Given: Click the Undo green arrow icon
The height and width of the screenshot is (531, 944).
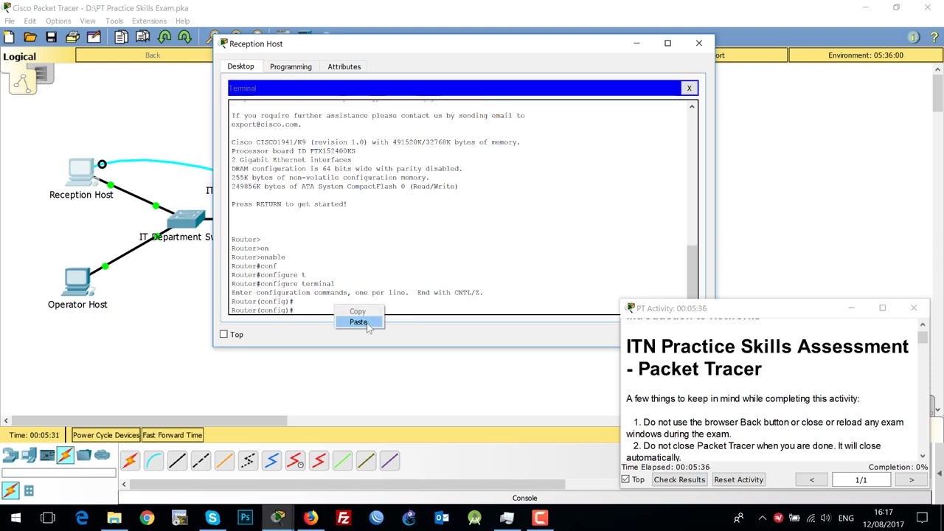Looking at the screenshot, I should tap(164, 37).
